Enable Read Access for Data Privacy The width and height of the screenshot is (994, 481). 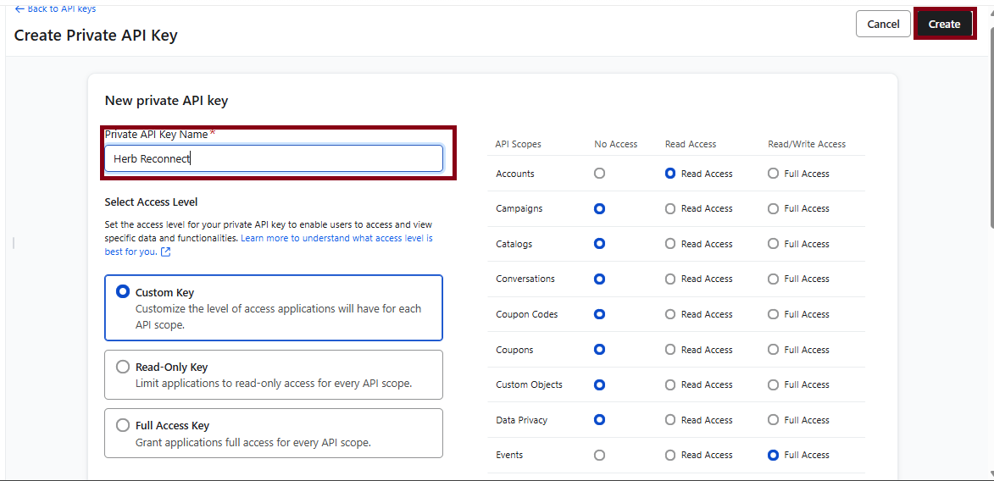[x=670, y=420]
